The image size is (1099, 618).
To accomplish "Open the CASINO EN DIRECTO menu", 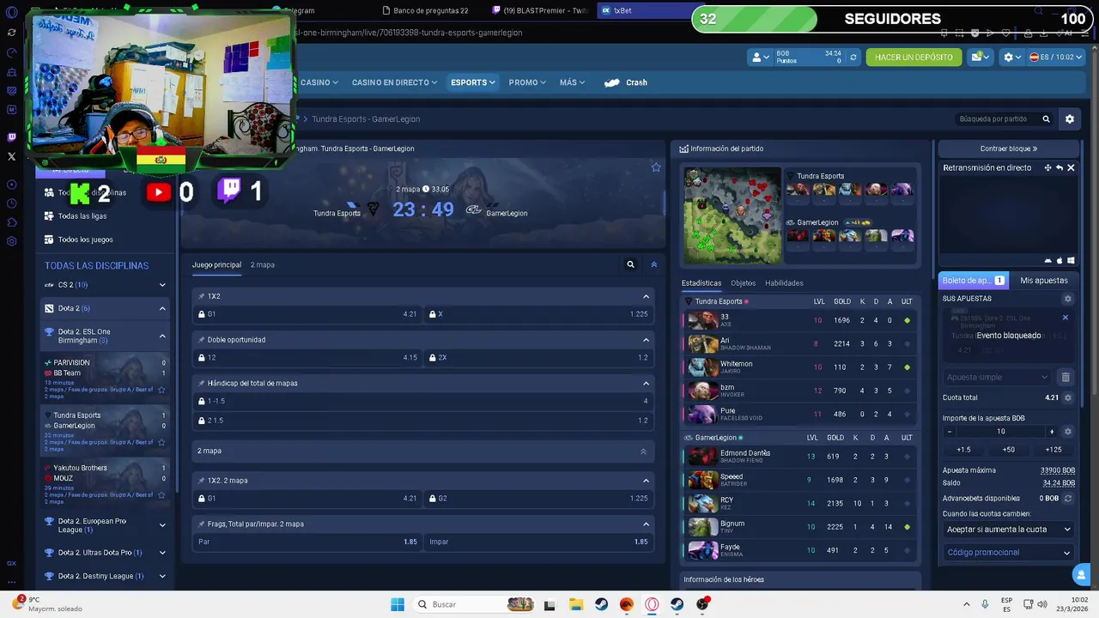I will (395, 82).
